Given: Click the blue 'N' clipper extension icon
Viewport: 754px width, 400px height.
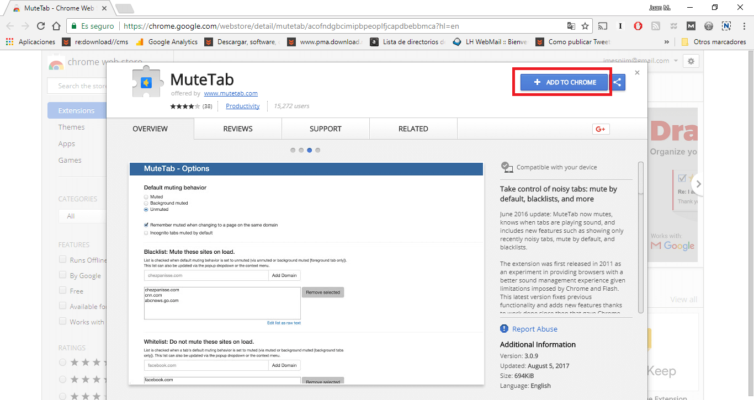Looking at the screenshot, I should (x=726, y=26).
